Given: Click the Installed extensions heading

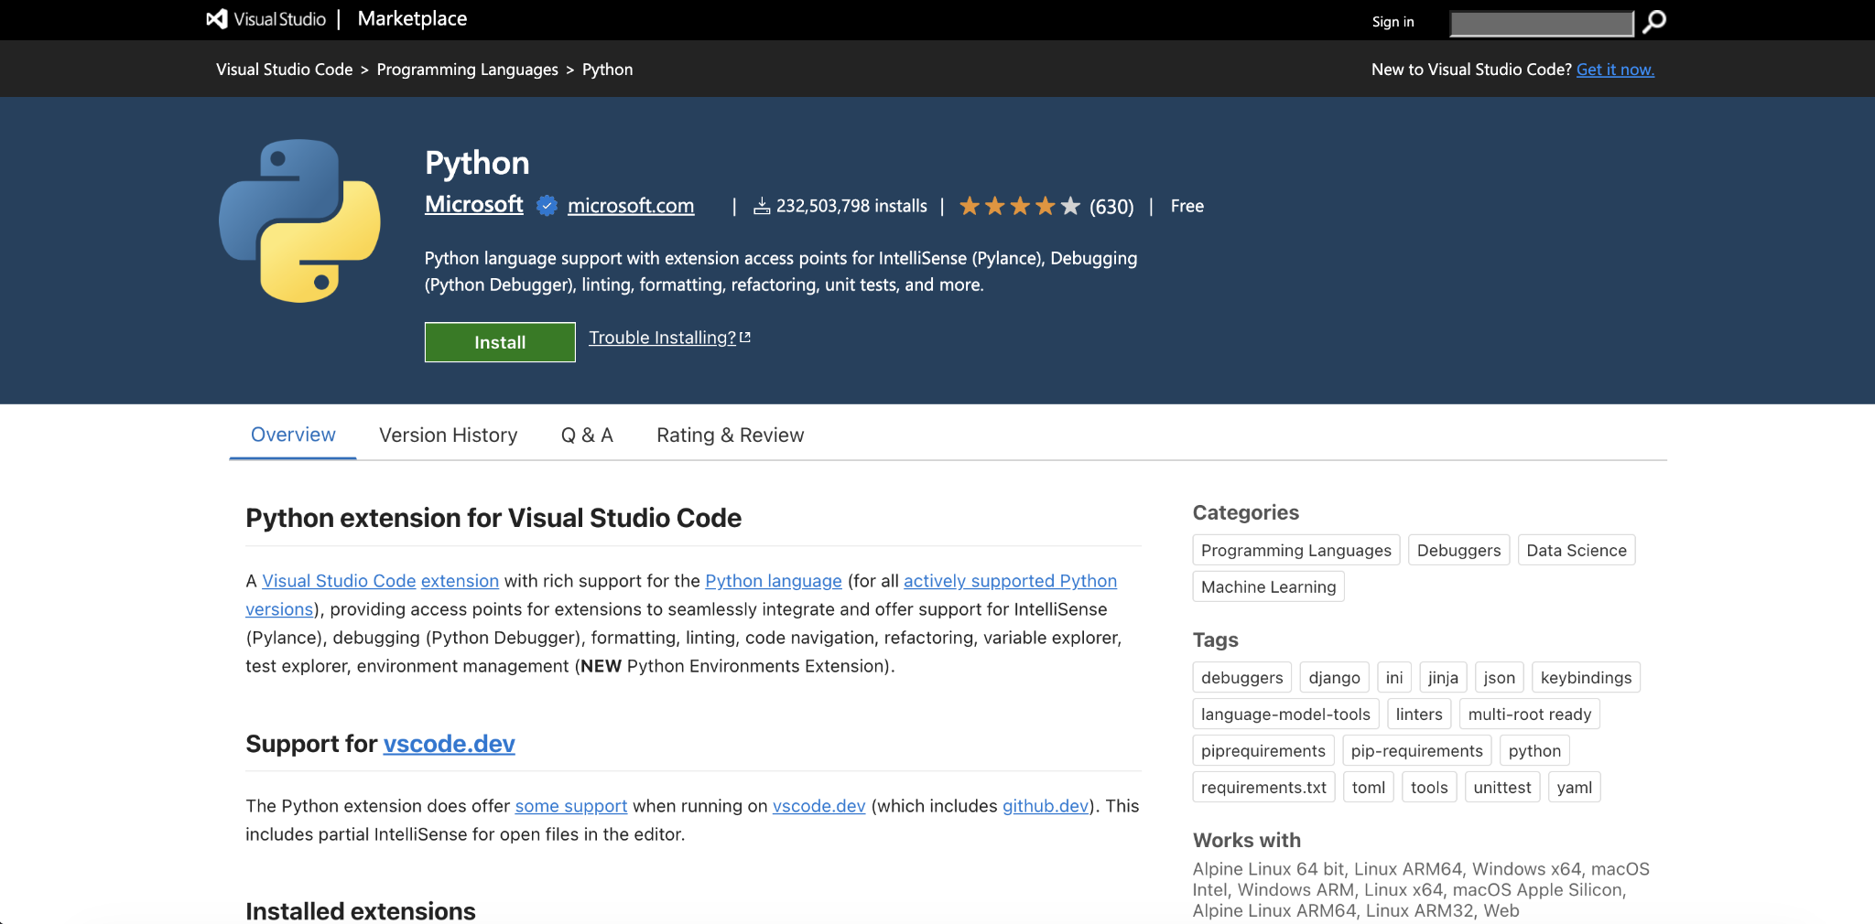Looking at the screenshot, I should [x=361, y=911].
